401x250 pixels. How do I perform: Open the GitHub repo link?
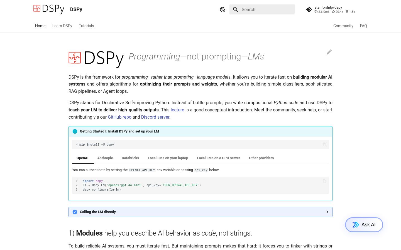[119, 117]
